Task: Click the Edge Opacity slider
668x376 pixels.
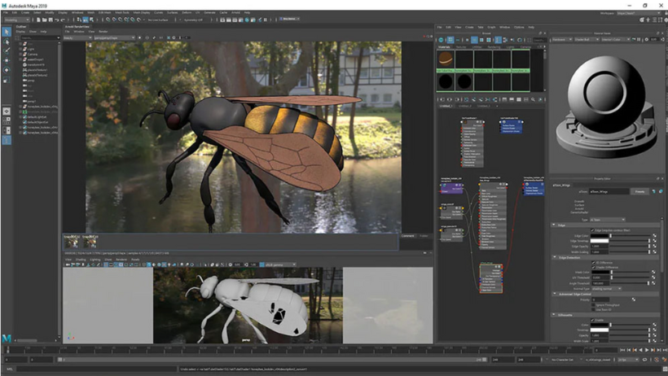Action: tap(630, 246)
